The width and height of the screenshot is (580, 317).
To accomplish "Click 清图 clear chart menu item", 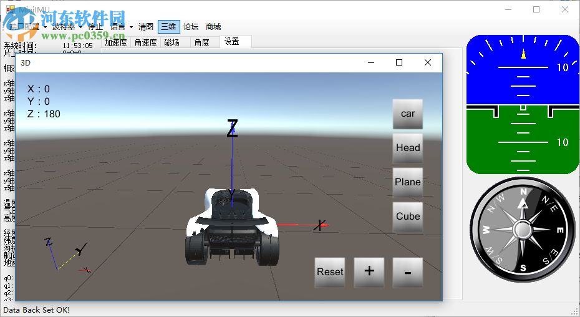I will [x=146, y=27].
